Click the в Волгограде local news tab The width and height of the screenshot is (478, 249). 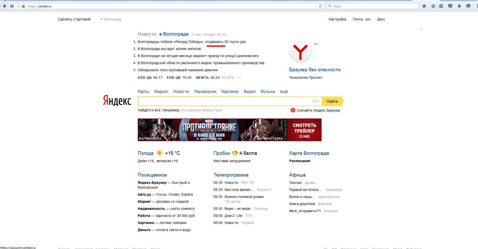tap(174, 34)
